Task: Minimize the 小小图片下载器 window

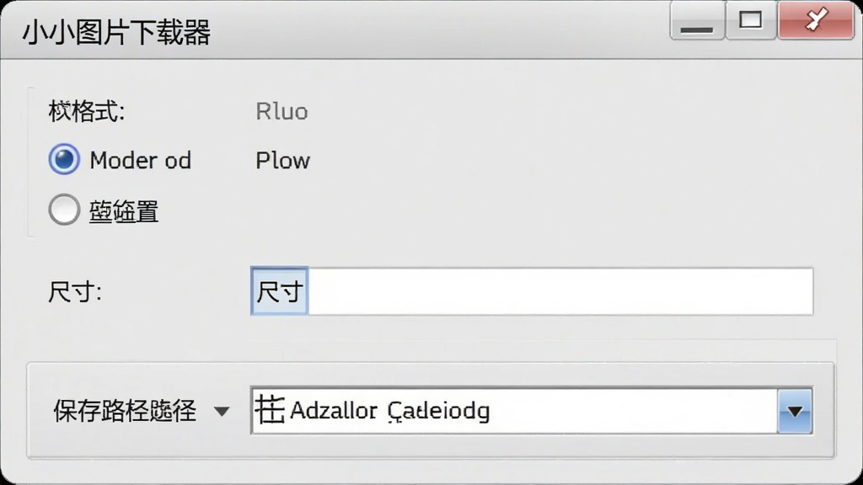Action: (x=697, y=20)
